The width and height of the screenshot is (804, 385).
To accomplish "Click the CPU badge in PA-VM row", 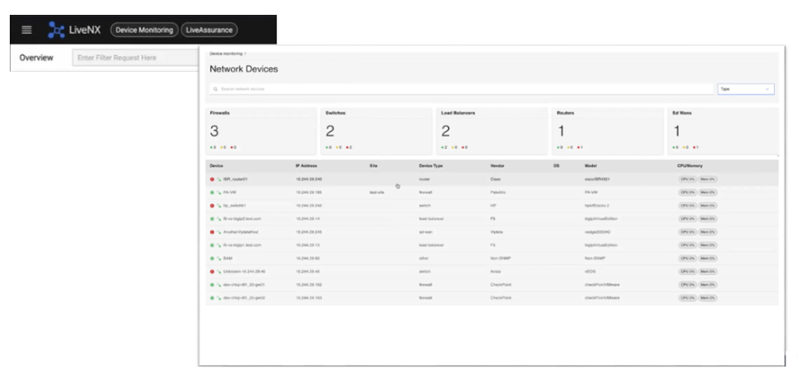I will coord(688,192).
